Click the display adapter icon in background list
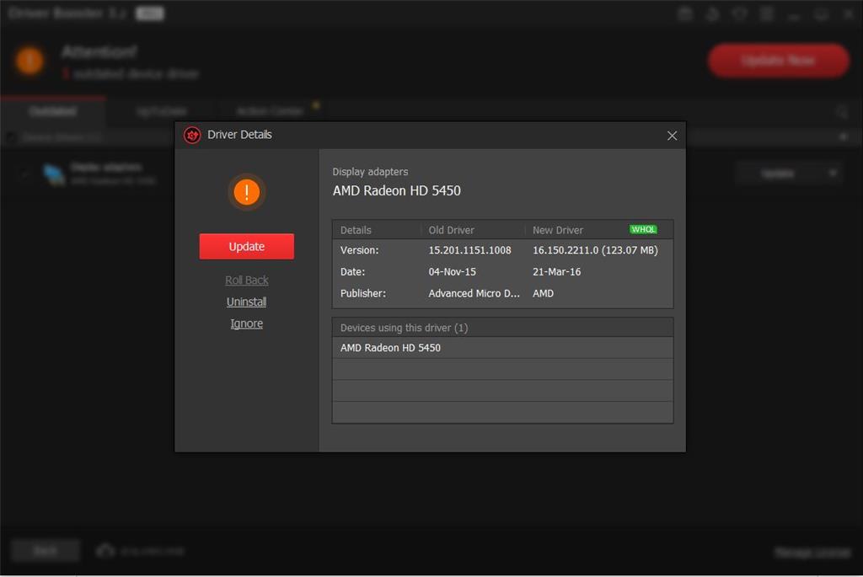This screenshot has height=577, width=863. 54,174
